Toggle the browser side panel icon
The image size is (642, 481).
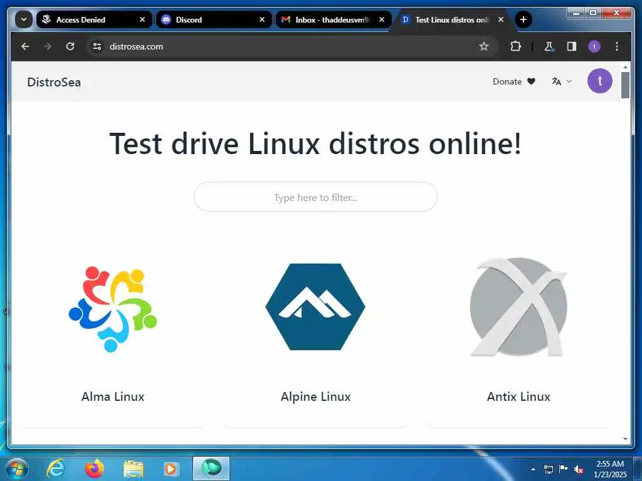coord(572,46)
